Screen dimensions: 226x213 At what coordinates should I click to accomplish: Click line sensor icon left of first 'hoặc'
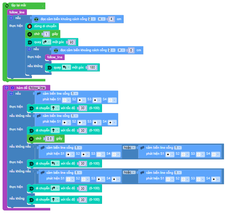pos(43,148)
